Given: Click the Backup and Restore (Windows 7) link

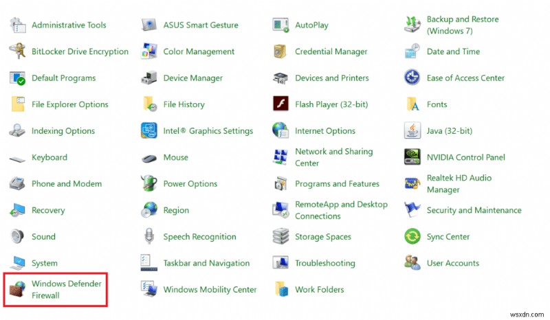Looking at the screenshot, I should pos(463,25).
